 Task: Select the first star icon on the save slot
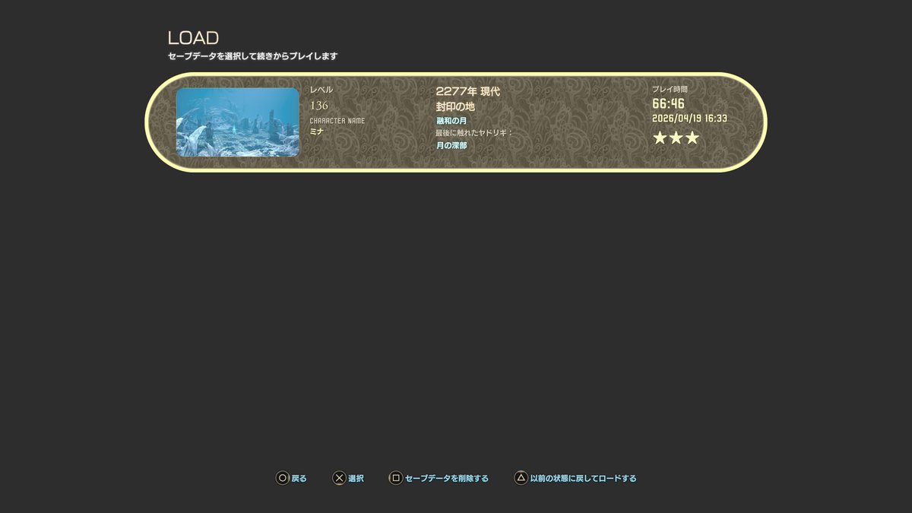click(658, 137)
